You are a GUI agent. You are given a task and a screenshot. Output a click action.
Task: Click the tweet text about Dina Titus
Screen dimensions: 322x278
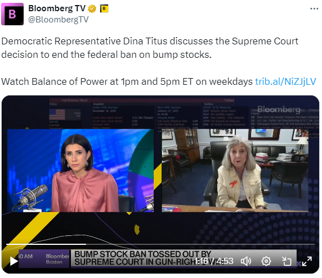(150, 48)
